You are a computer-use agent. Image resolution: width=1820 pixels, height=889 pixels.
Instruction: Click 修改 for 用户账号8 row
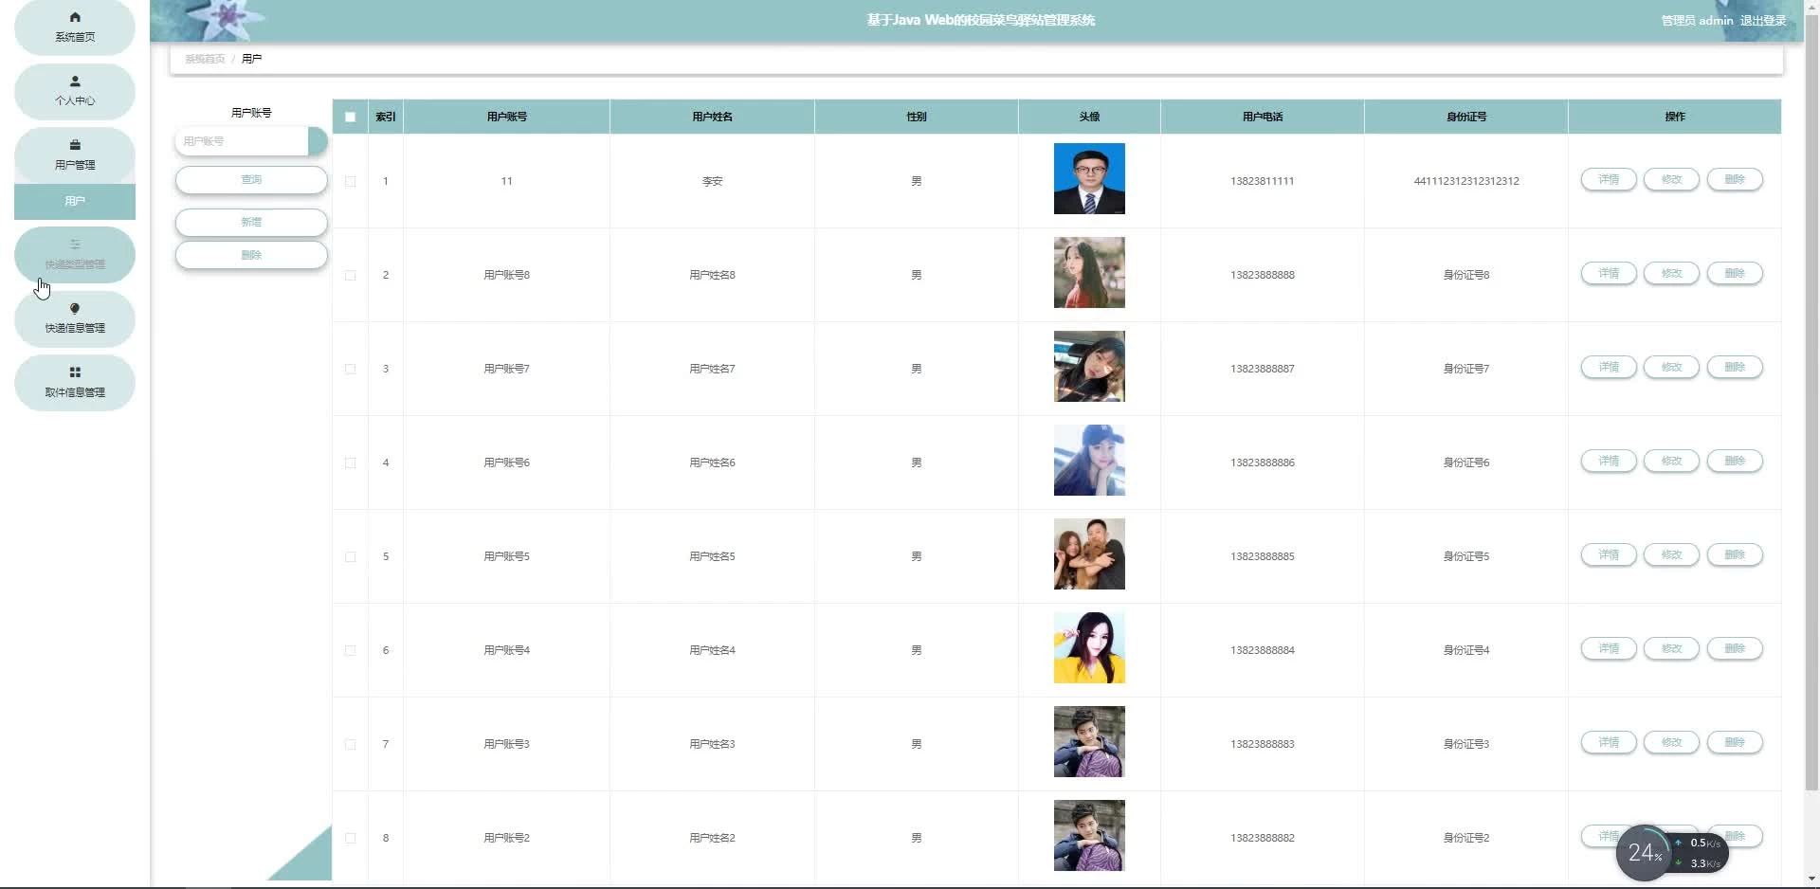point(1671,273)
